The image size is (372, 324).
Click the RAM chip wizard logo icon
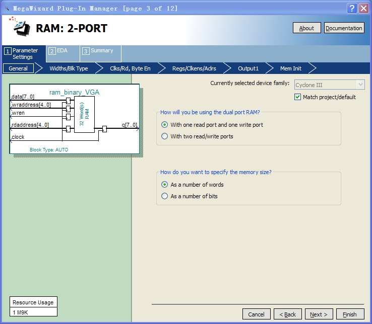(21, 28)
